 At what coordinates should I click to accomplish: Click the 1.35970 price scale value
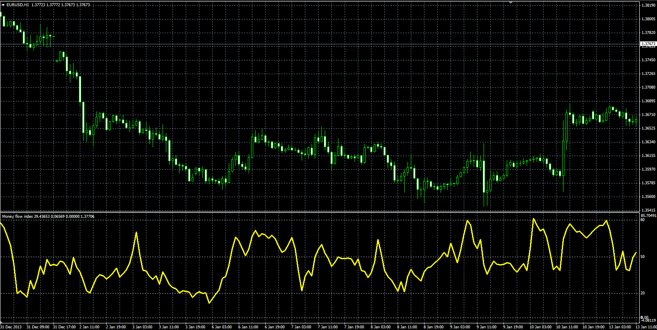tap(648, 169)
